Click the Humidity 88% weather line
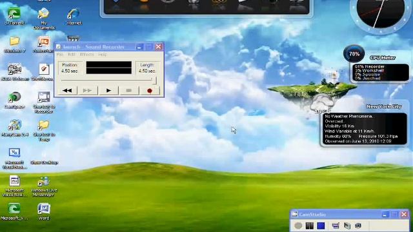This screenshot has width=413, height=232. pyautogui.click(x=338, y=136)
